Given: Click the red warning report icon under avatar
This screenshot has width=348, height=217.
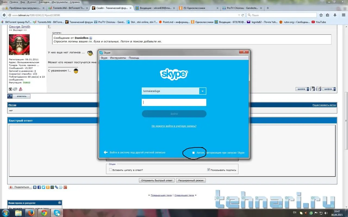Looking at the screenshot, I should click(x=21, y=89).
